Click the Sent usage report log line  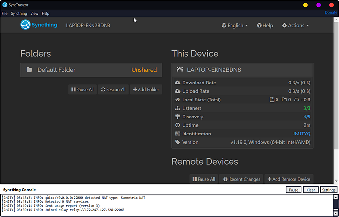click(x=51, y=206)
